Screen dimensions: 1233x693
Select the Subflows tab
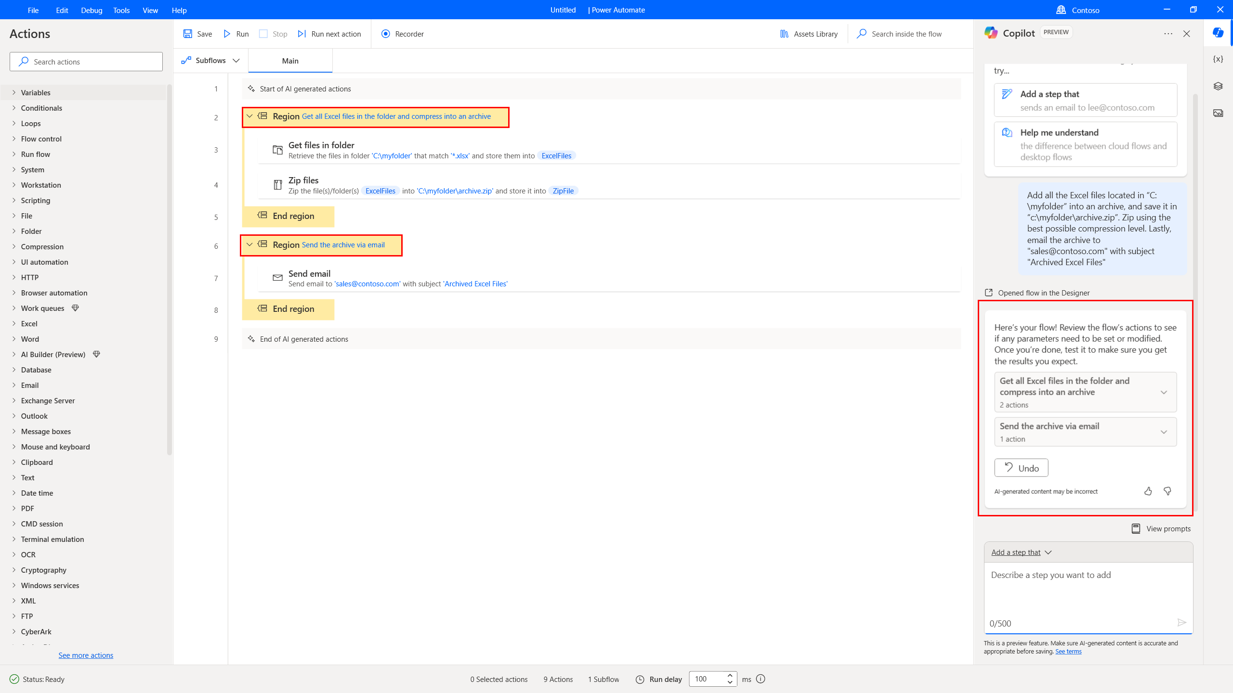[210, 60]
